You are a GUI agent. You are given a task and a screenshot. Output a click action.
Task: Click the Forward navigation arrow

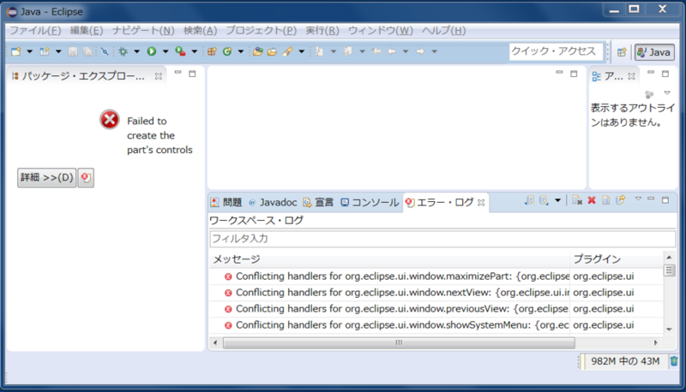(420, 51)
